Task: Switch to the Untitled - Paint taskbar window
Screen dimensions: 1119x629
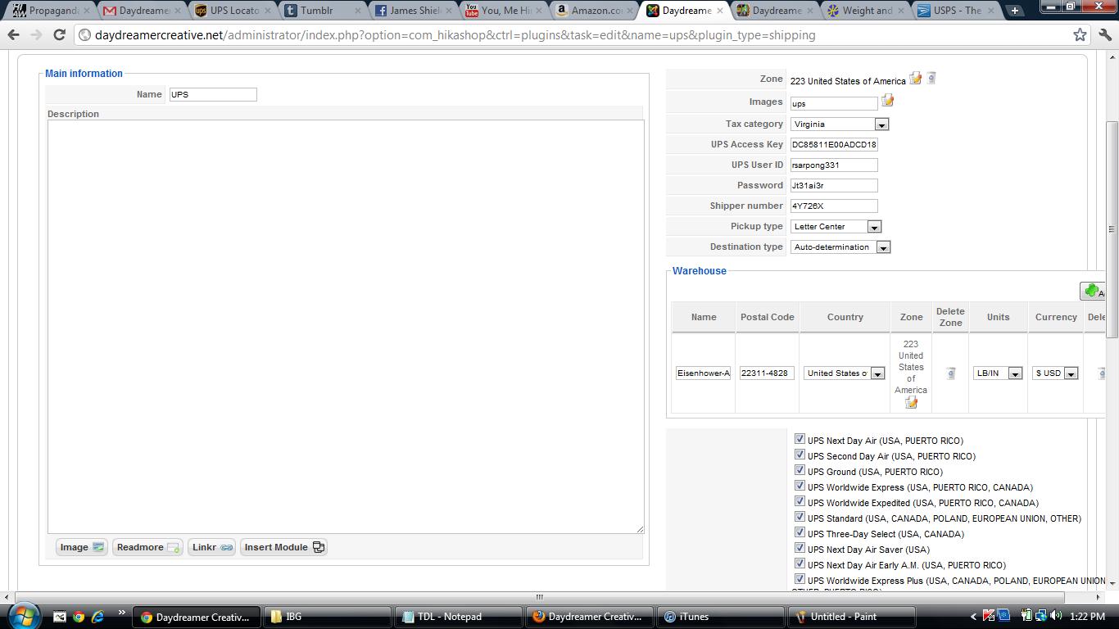Action: 853,617
